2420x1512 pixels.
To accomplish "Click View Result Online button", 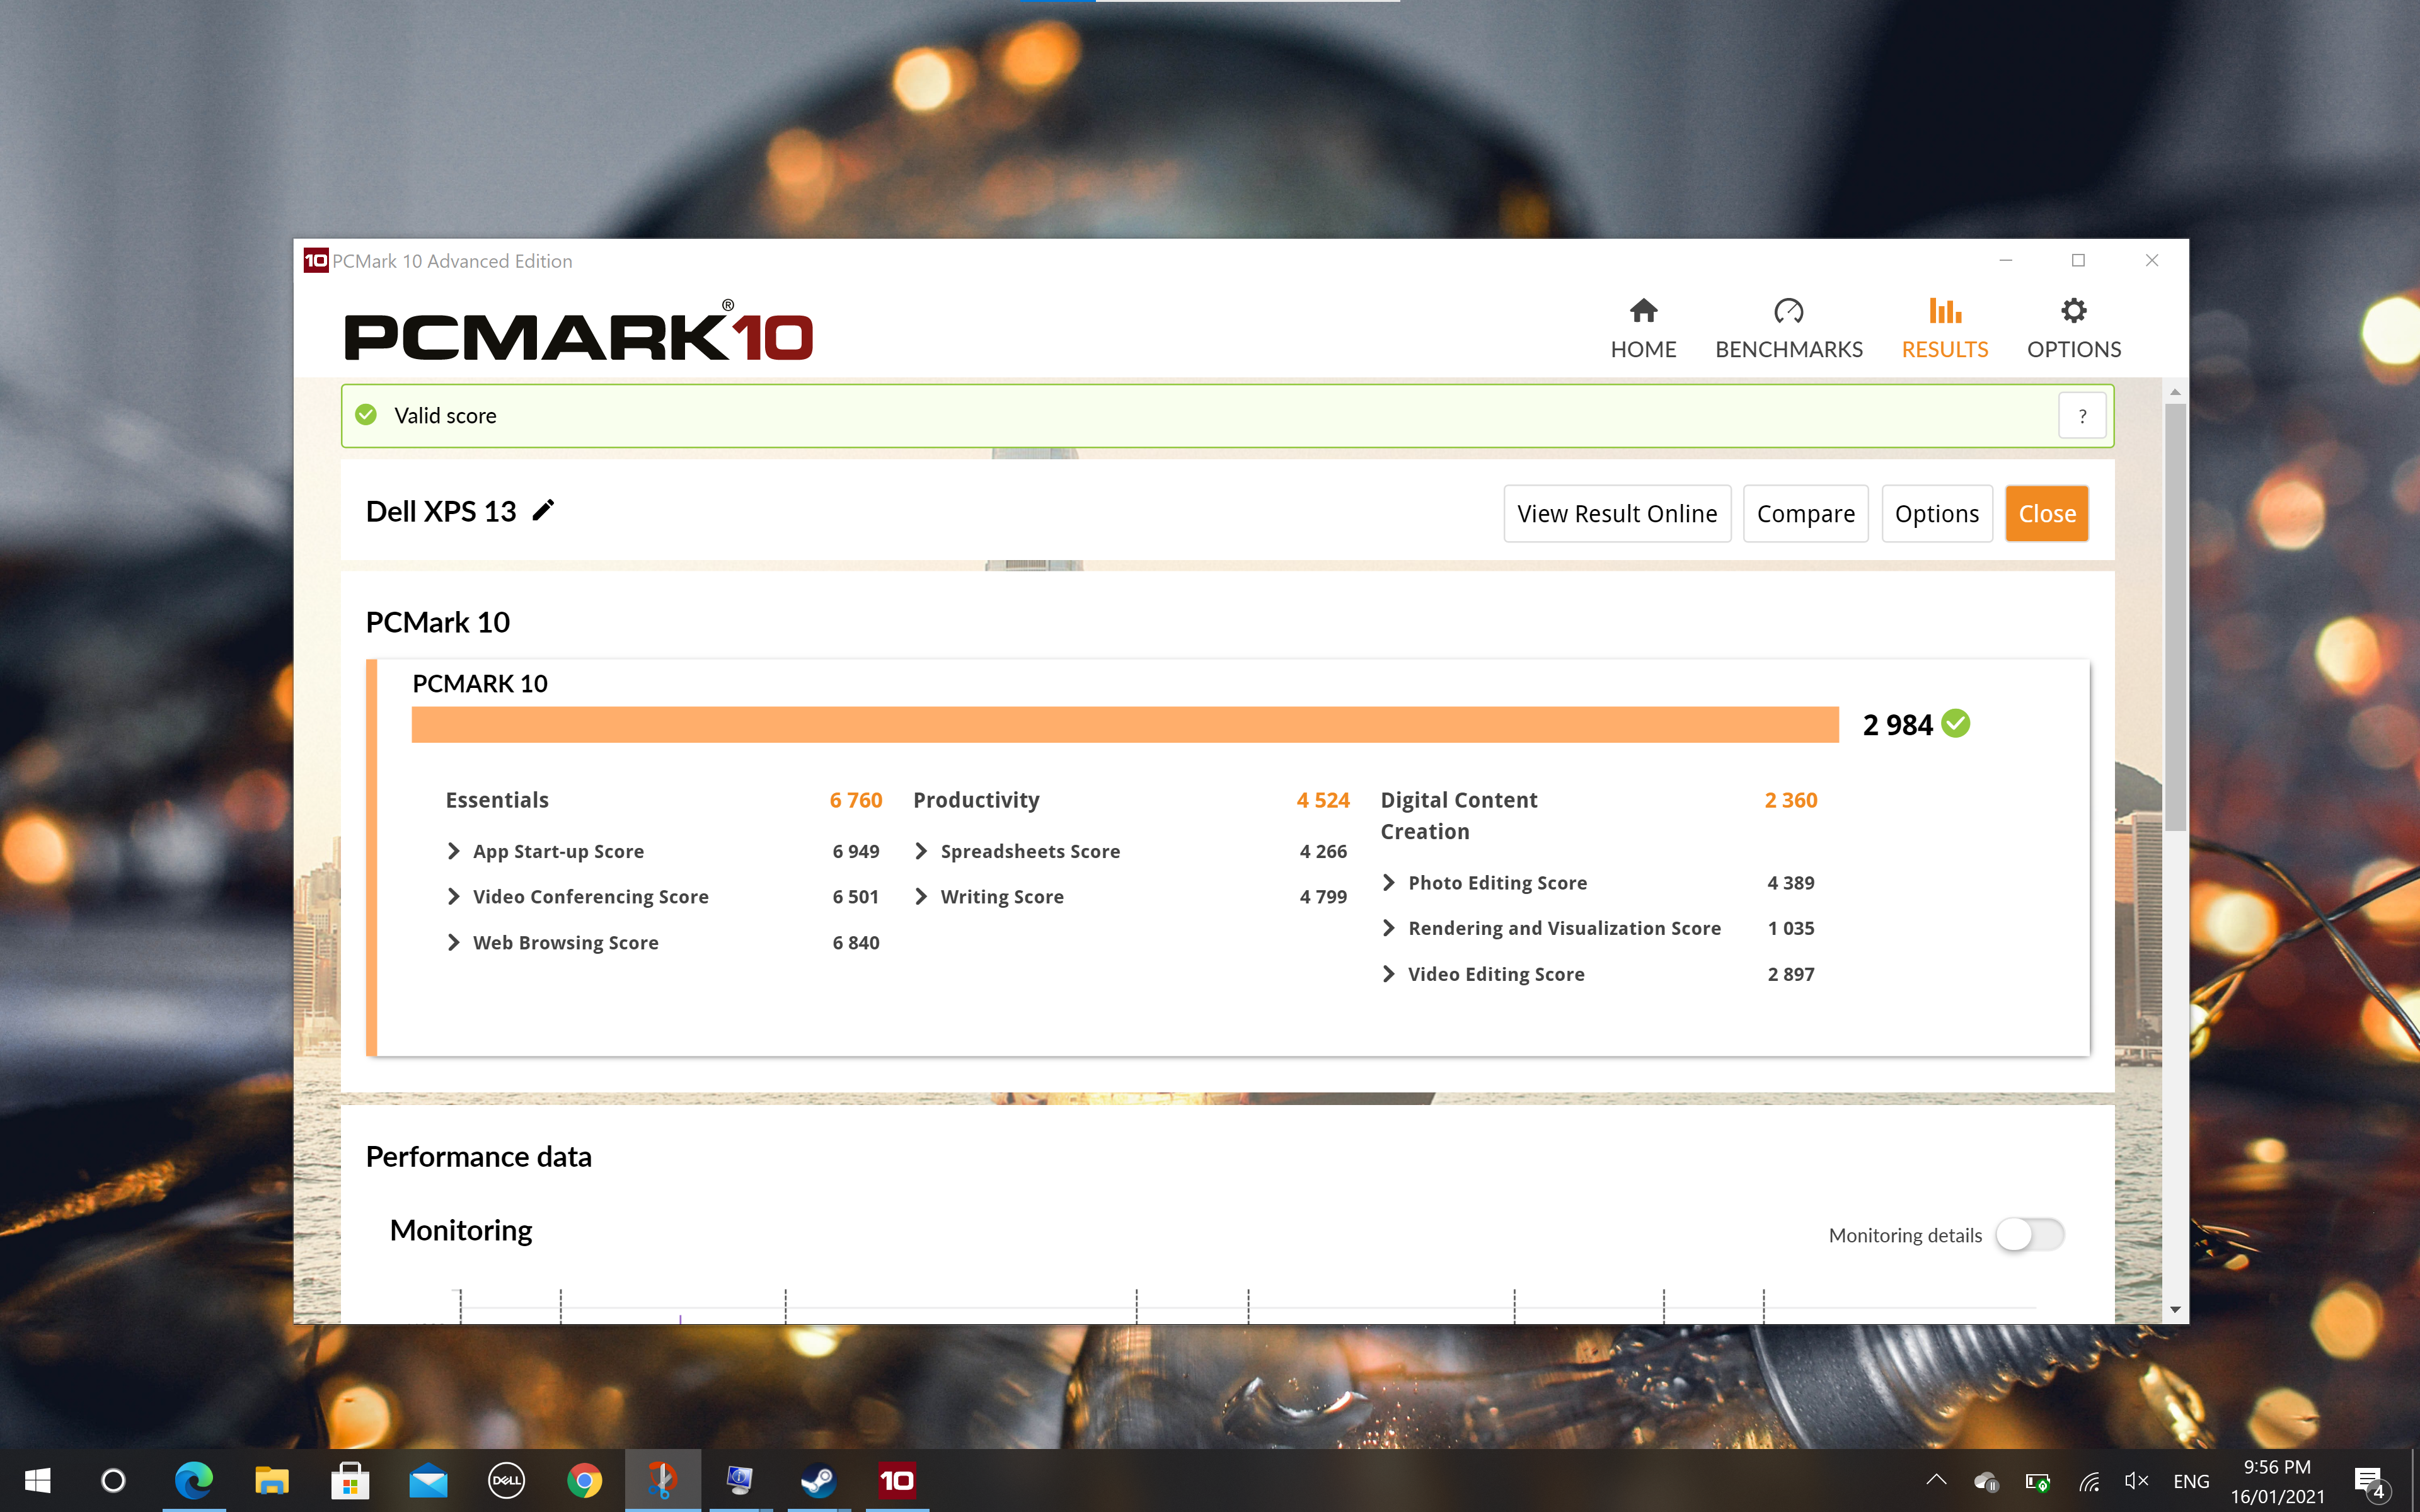I will click(1617, 514).
